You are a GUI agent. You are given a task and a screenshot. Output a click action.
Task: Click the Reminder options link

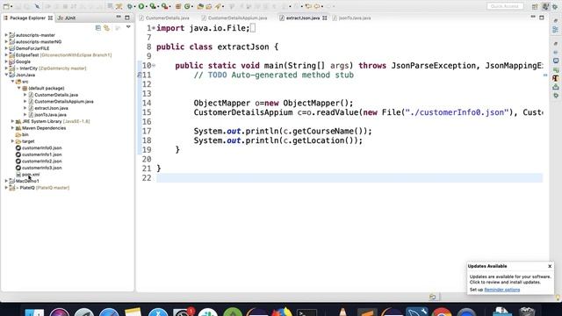[x=501, y=290]
